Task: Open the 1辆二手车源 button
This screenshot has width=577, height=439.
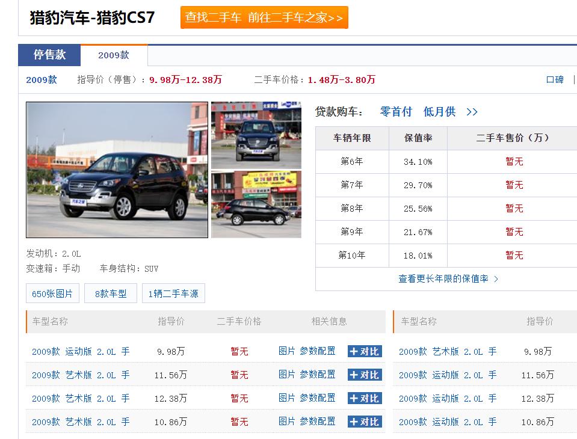Action: pyautogui.click(x=173, y=293)
